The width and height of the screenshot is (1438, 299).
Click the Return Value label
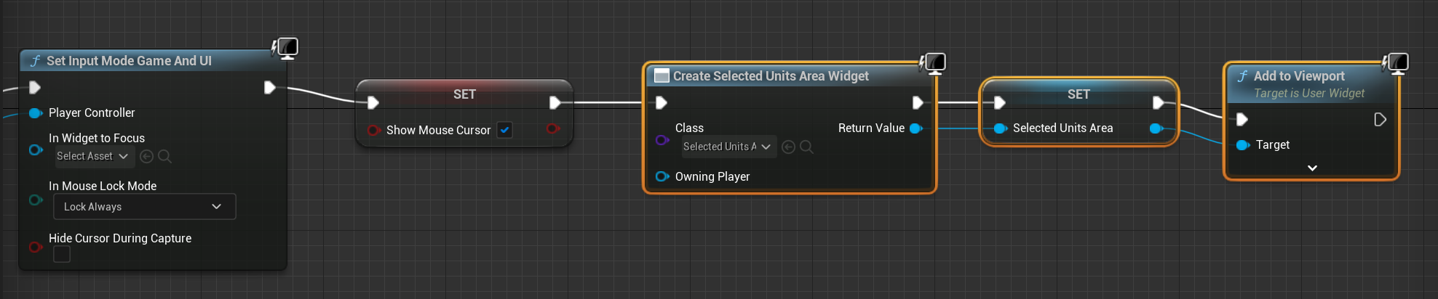[x=871, y=128]
